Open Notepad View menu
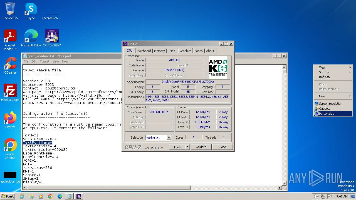 (x=56, y=61)
